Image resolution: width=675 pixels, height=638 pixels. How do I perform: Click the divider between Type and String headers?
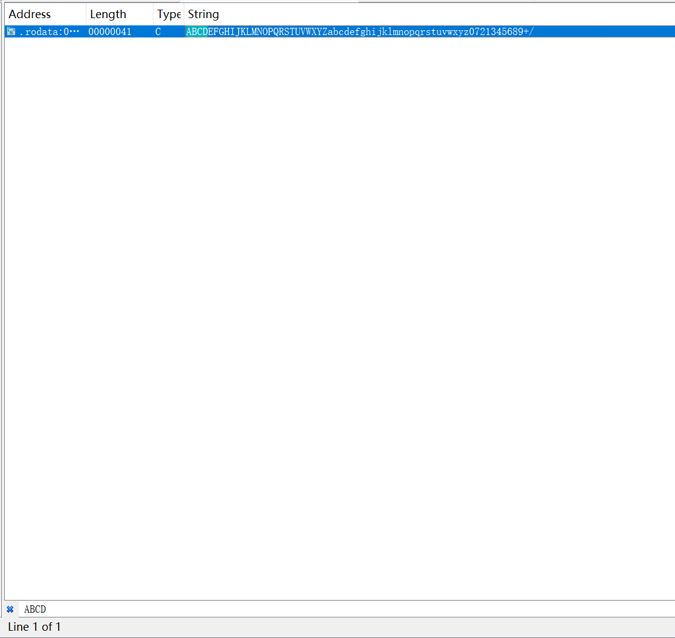[x=184, y=14]
